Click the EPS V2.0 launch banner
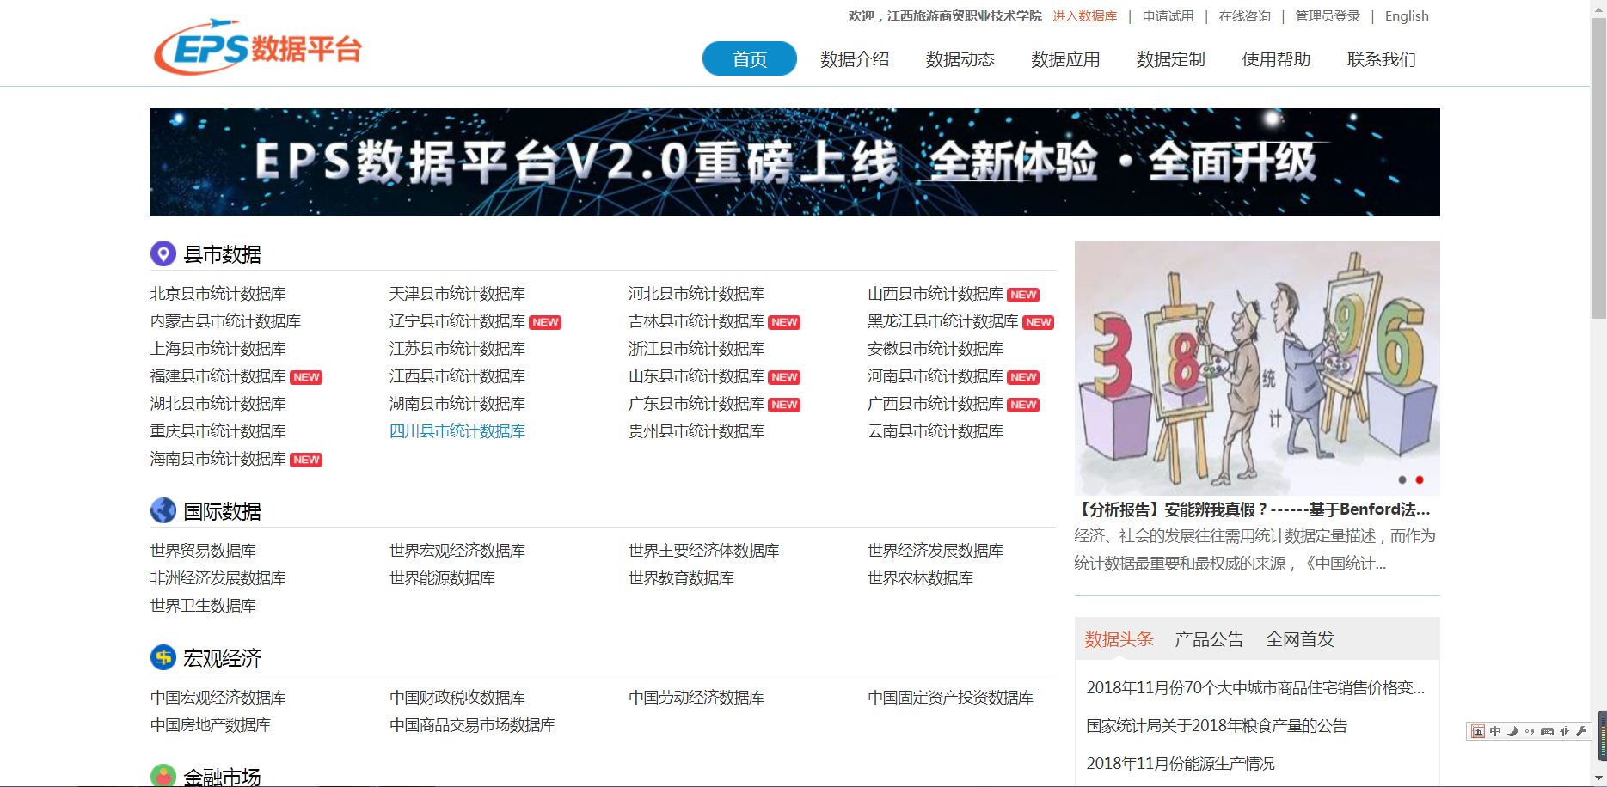This screenshot has height=787, width=1607. coord(794,162)
